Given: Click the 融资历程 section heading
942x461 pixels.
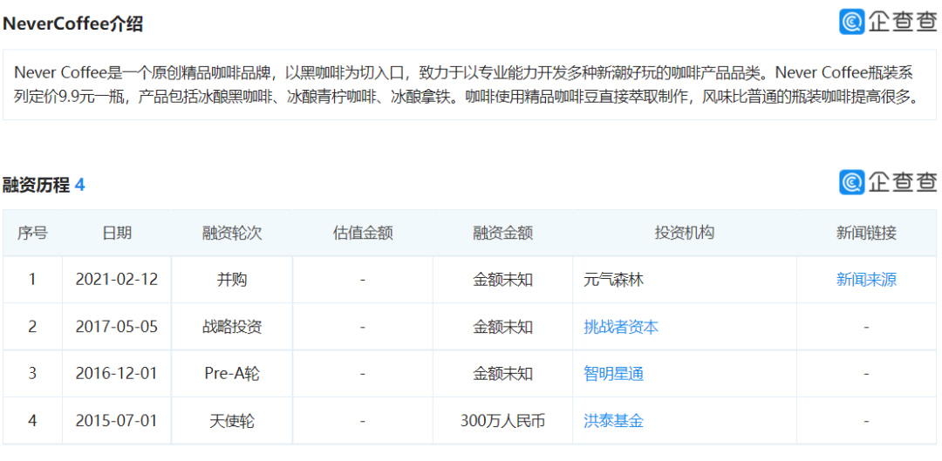Looking at the screenshot, I should (x=36, y=186).
